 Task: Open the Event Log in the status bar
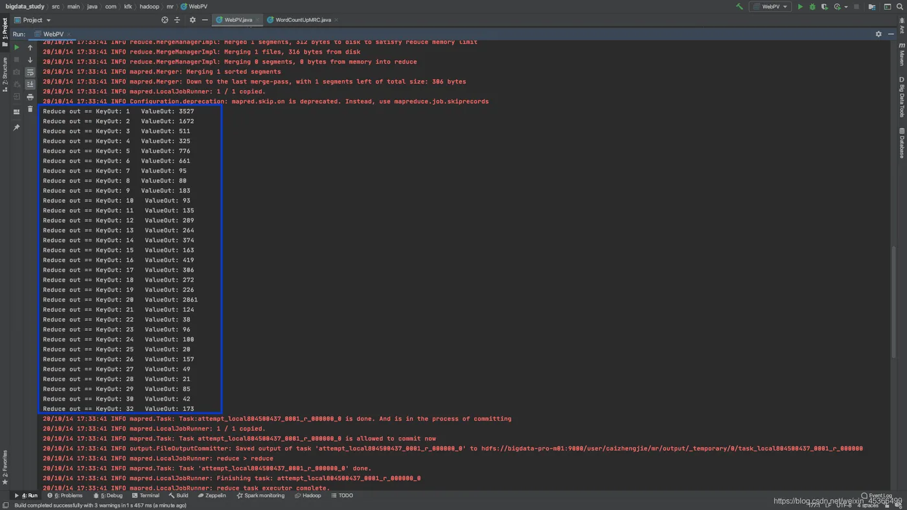tap(877, 496)
